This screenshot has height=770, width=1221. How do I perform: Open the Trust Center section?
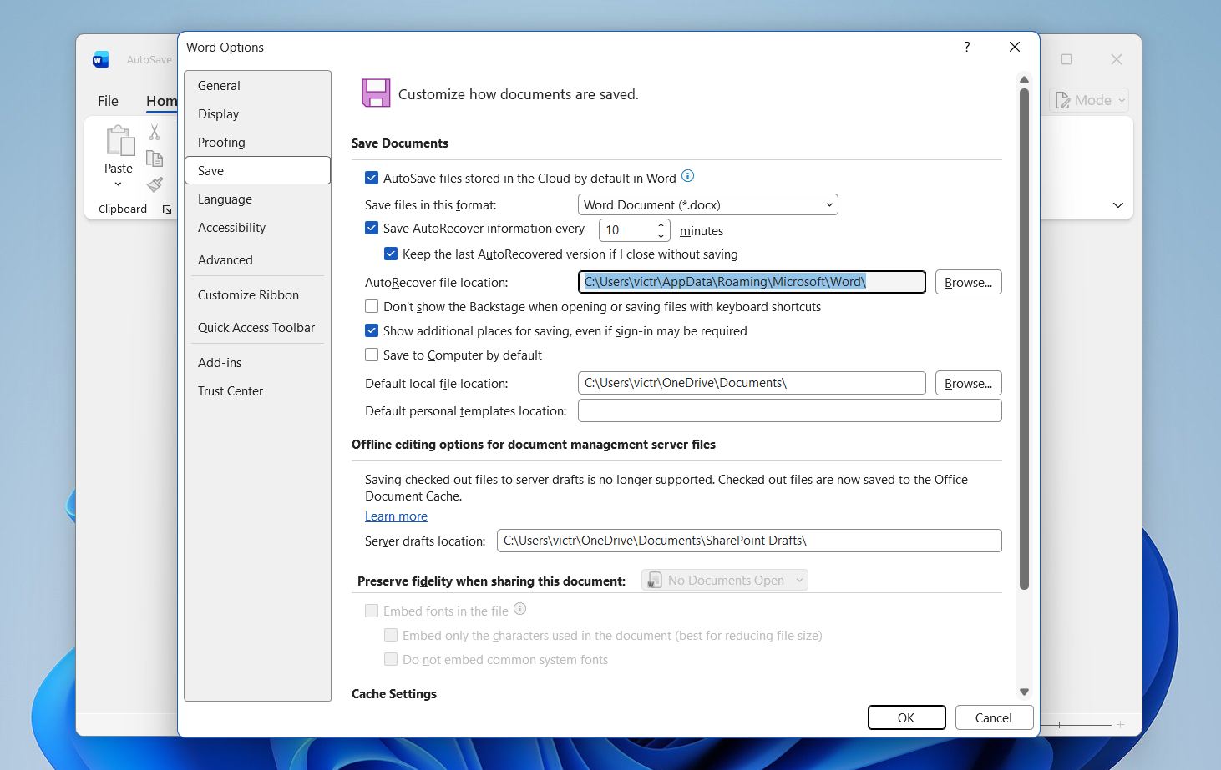coord(231,390)
